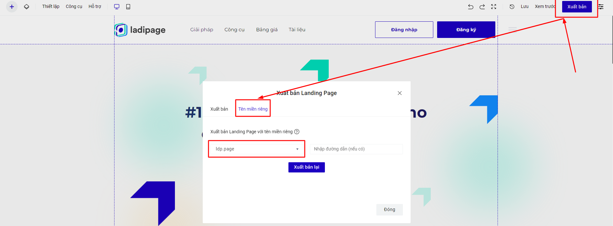This screenshot has height=226, width=613.
Task: Open the Công cụ menu
Action: click(x=74, y=7)
